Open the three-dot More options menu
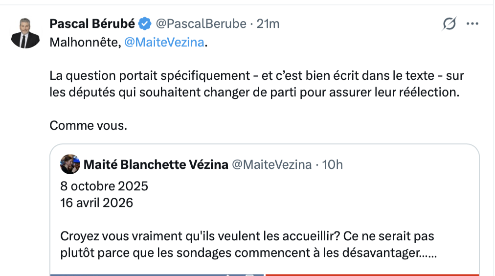The width and height of the screenshot is (495, 276). pos(472,23)
